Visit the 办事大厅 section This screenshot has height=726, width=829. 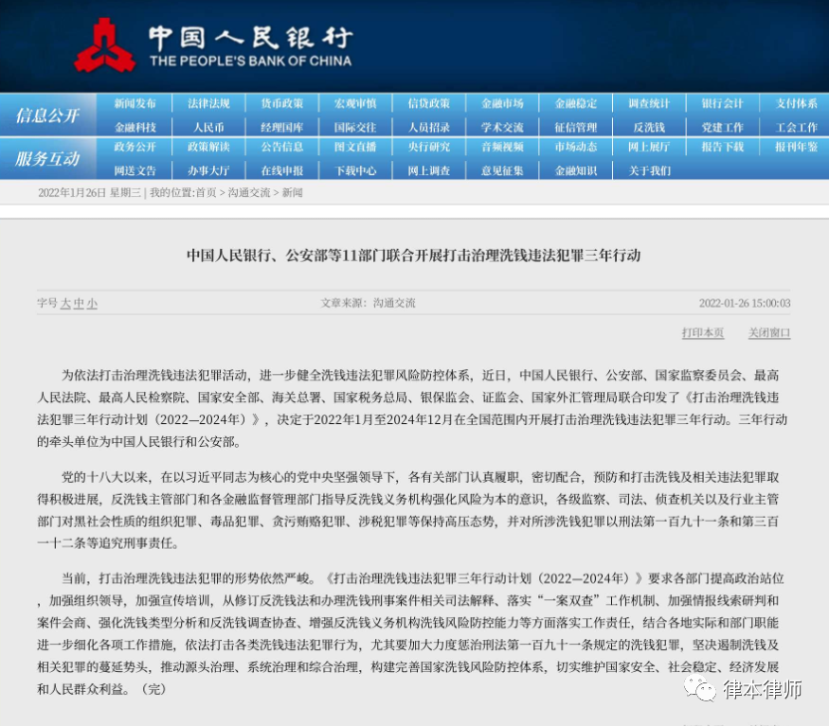click(207, 169)
